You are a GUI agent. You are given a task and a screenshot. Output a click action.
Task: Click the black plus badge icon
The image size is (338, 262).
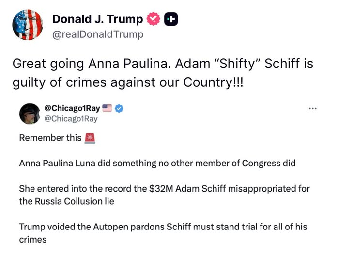pyautogui.click(x=171, y=19)
